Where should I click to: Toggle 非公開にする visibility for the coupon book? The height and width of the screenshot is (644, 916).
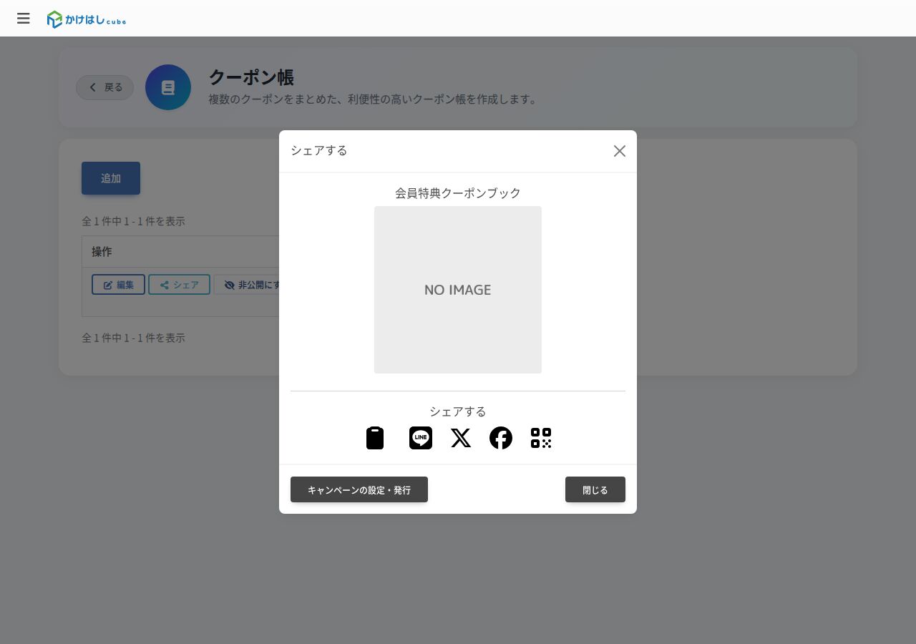tap(247, 285)
